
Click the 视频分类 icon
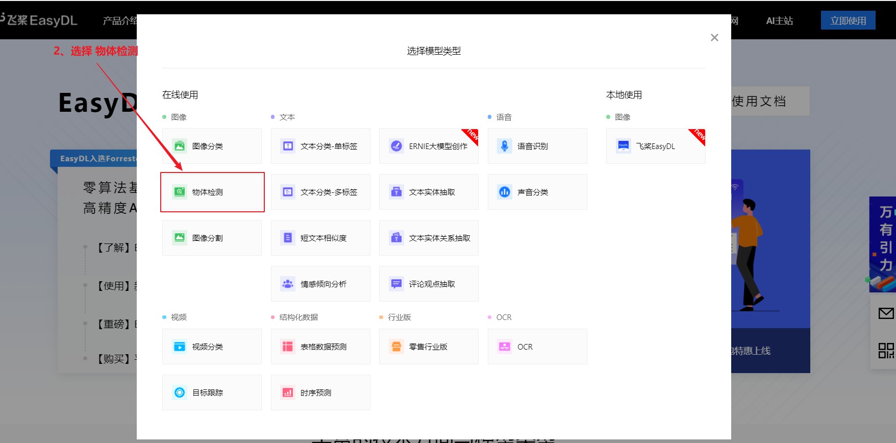pyautogui.click(x=179, y=347)
